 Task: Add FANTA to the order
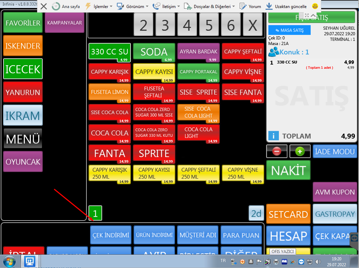click(110, 154)
